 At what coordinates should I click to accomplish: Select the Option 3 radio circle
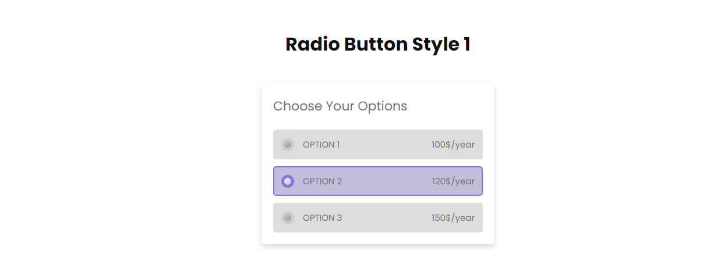tap(288, 218)
